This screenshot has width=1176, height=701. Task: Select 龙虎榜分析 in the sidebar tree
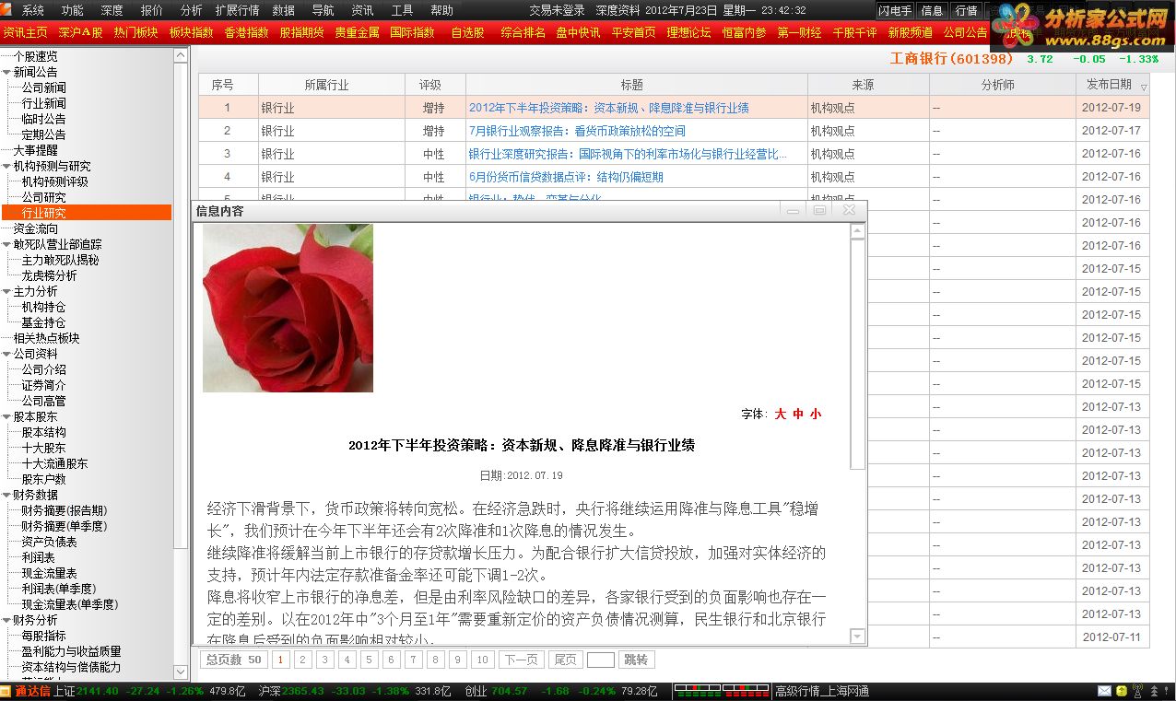(49, 275)
